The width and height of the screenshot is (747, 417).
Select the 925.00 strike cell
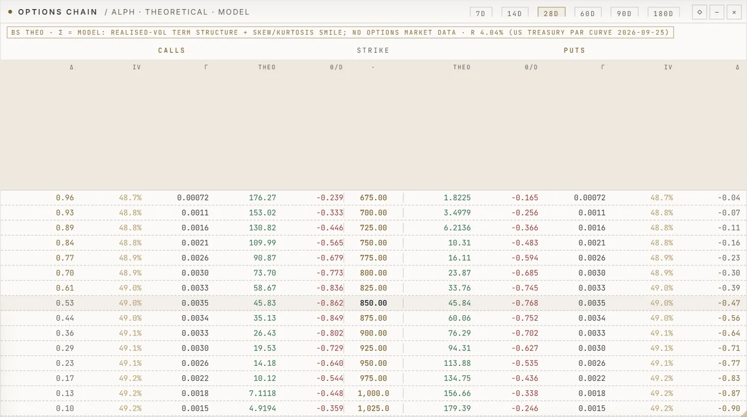373,348
